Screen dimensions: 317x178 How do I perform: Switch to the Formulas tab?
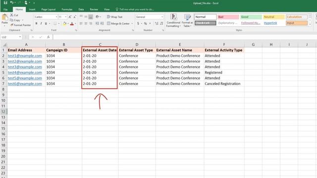coord(67,9)
